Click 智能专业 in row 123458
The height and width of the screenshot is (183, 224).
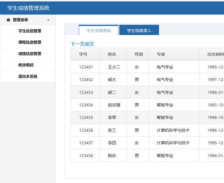(165, 156)
